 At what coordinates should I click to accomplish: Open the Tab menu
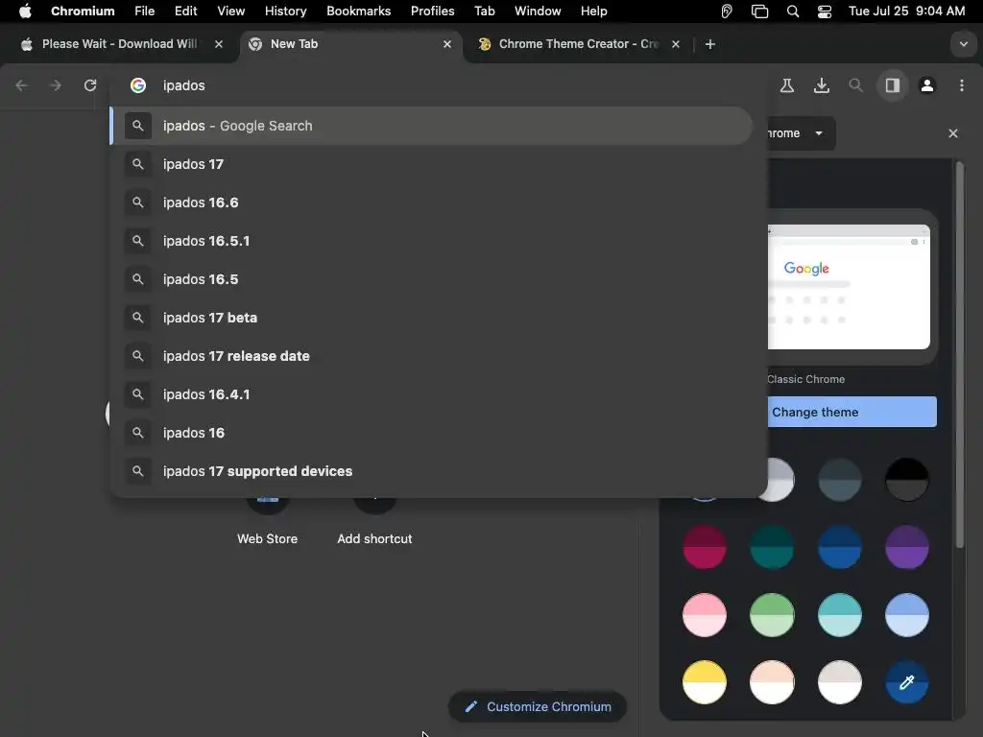484,12
